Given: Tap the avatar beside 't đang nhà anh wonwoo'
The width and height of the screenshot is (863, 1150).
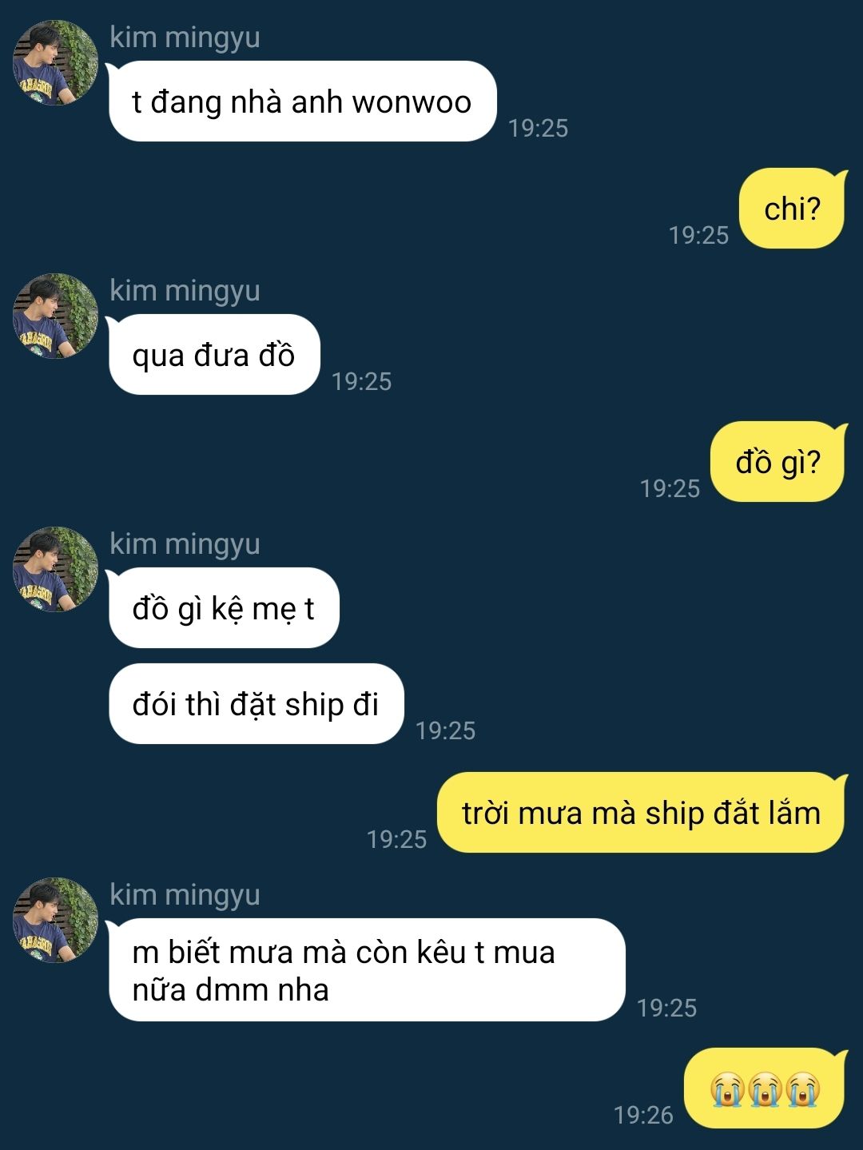Looking at the screenshot, I should point(55,63).
